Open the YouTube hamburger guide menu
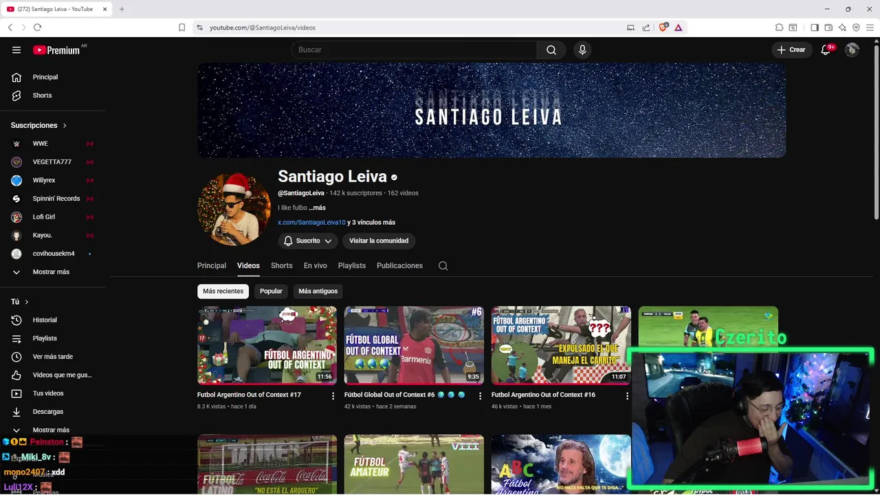 coord(16,49)
